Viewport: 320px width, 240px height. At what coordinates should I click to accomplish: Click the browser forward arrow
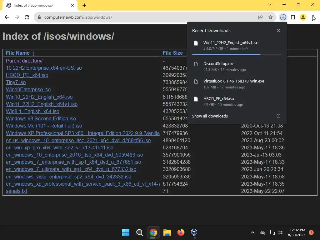coord(17,17)
